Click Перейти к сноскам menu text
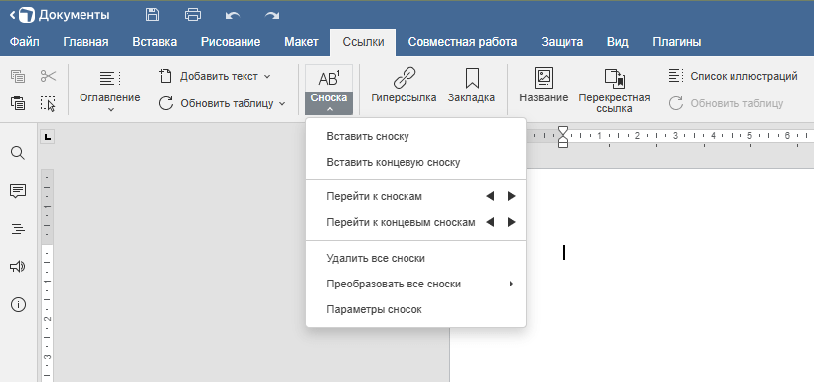This screenshot has height=382, width=814. 375,196
